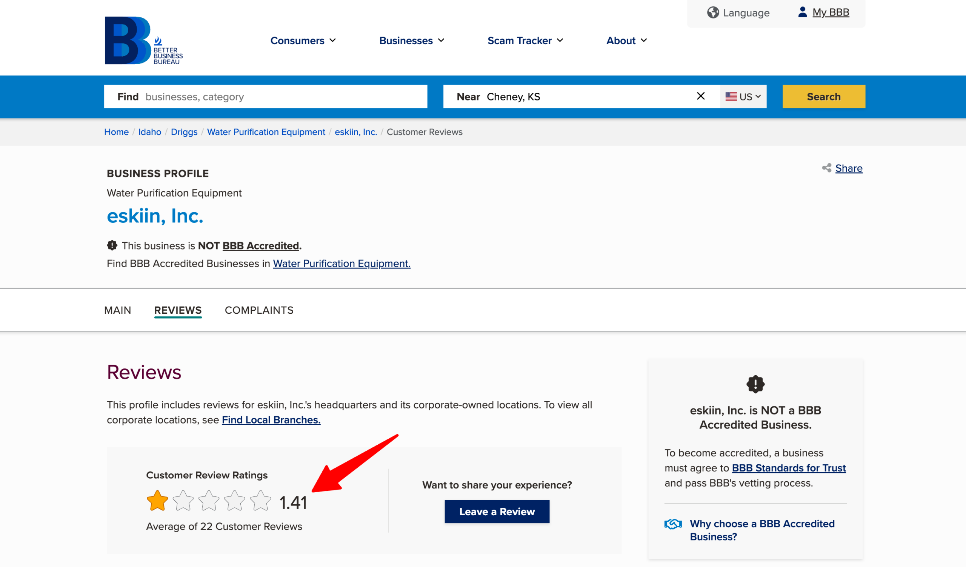The image size is (966, 567).
Task: Click the Near location input field
Action: (x=582, y=97)
